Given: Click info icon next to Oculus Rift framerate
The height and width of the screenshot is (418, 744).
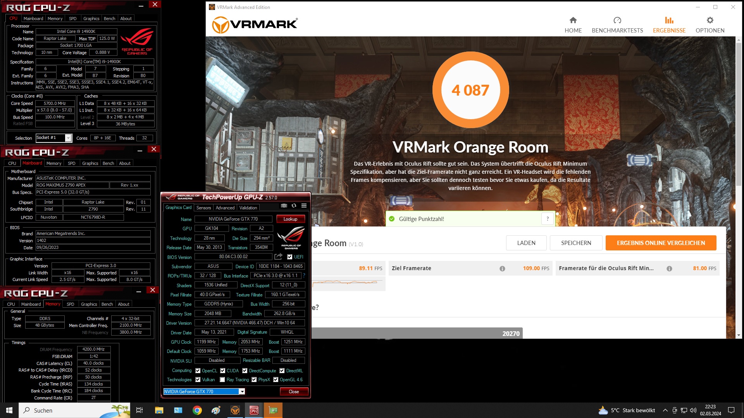Looking at the screenshot, I should point(669,269).
